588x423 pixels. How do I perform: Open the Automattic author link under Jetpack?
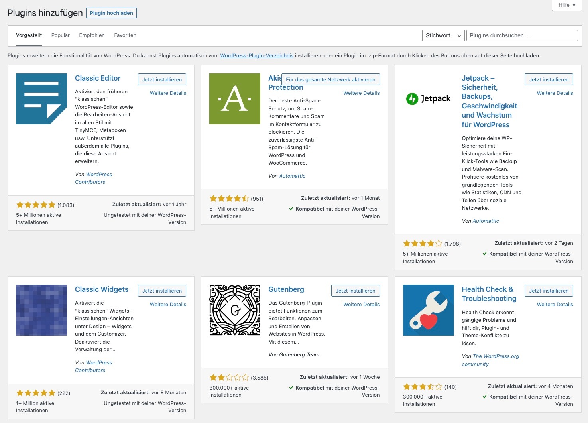[486, 221]
